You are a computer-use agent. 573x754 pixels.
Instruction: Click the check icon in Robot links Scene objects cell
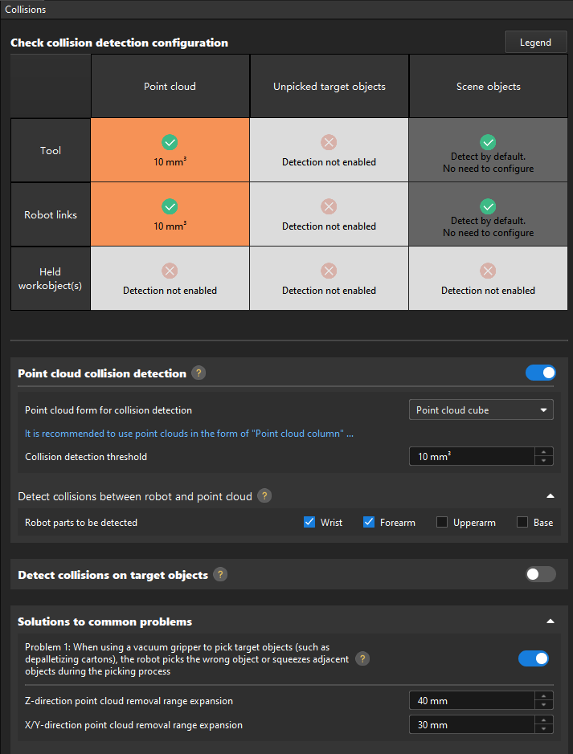[x=488, y=206]
